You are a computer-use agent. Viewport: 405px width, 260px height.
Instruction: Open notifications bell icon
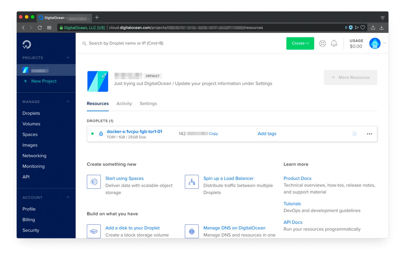click(334, 43)
